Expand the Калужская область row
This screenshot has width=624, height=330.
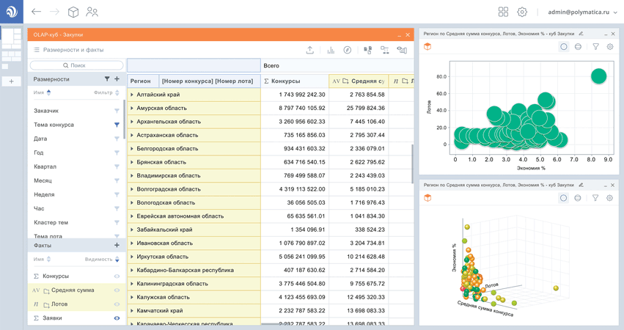coord(132,297)
